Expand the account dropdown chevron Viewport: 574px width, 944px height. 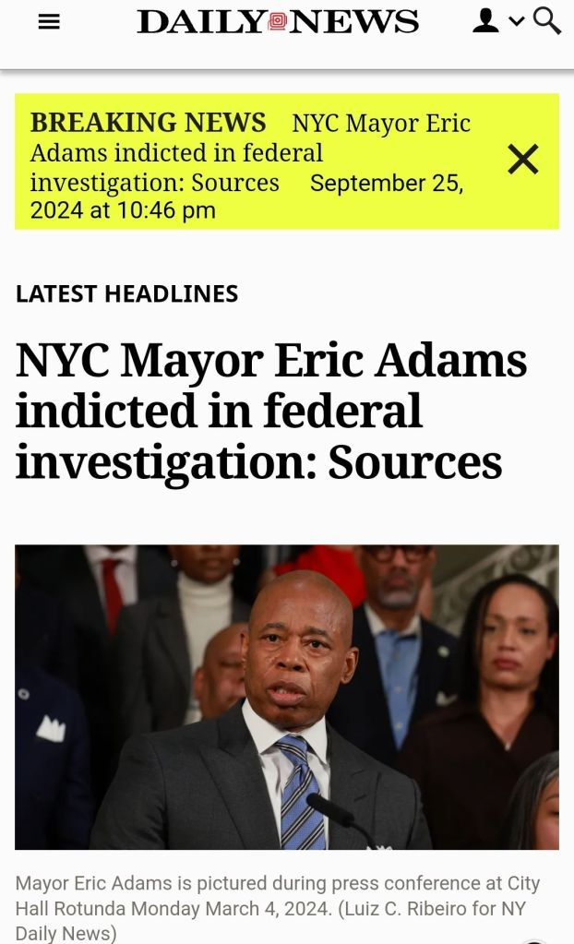(x=516, y=21)
